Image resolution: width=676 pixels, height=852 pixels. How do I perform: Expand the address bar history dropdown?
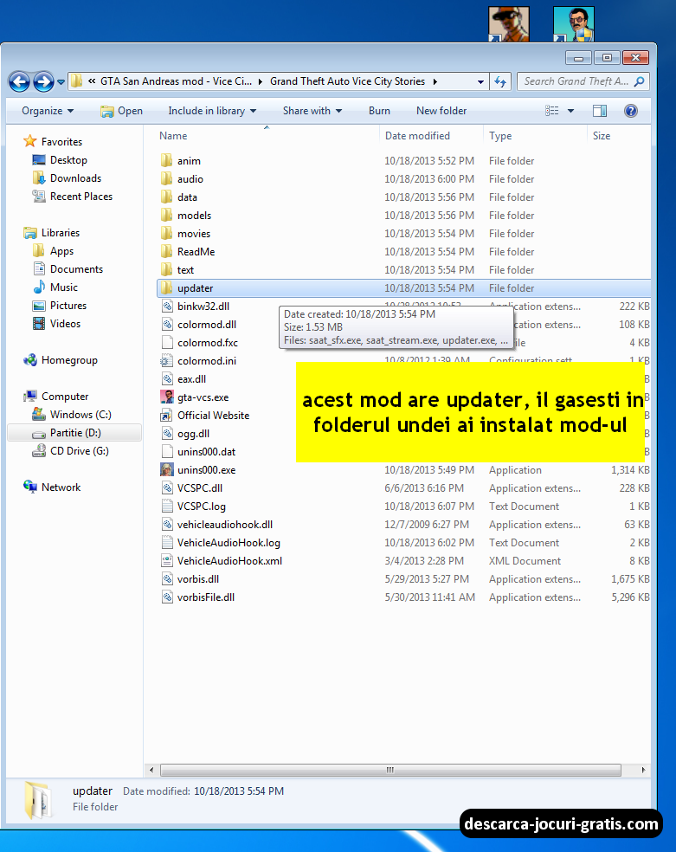[480, 81]
